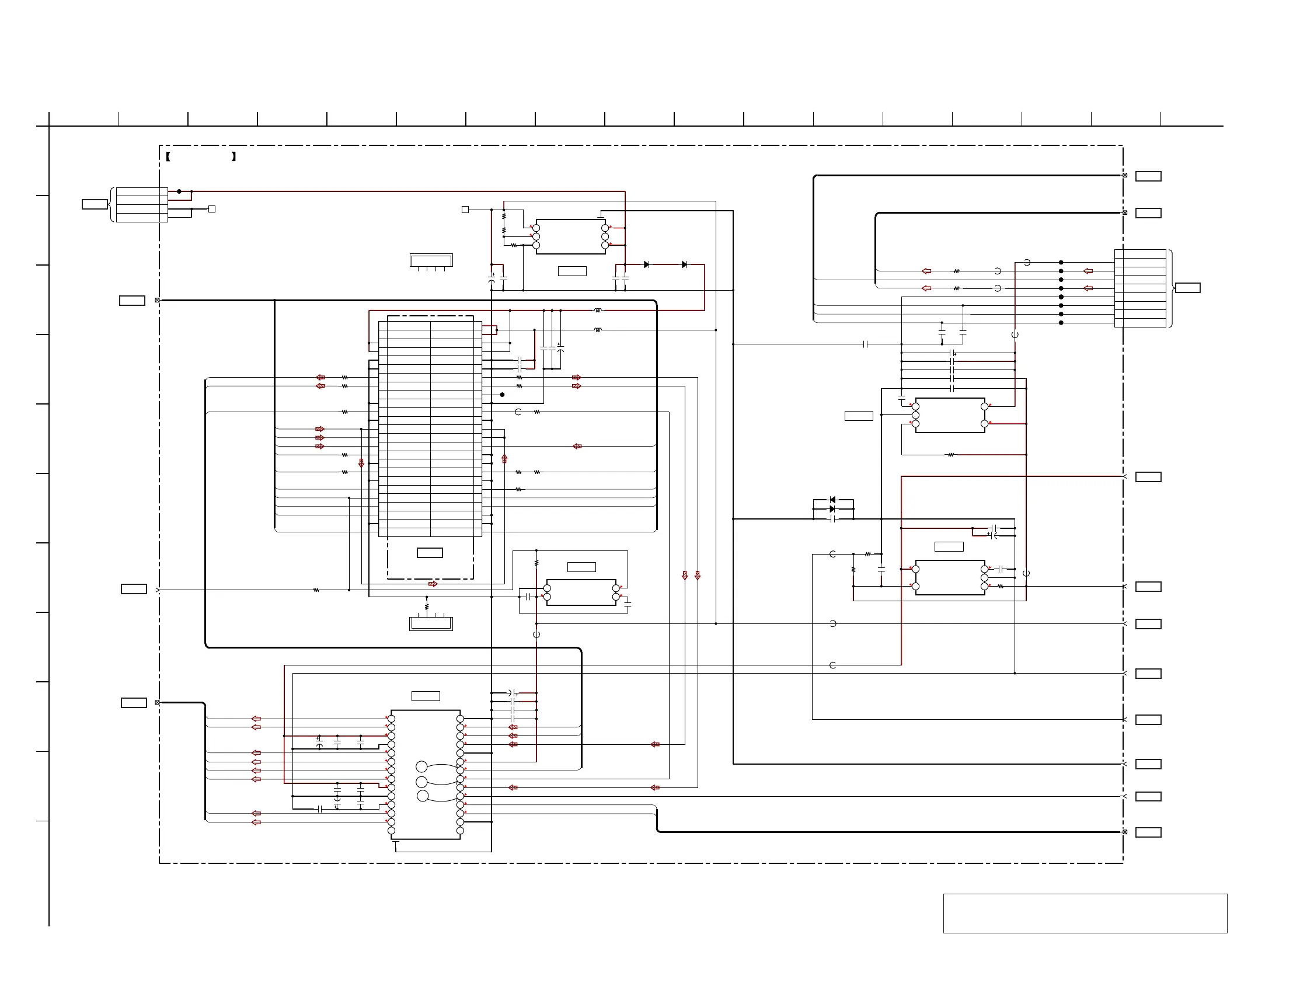
Task: Click the crossed-square terminal at bottom right border
Action: coord(1124,832)
